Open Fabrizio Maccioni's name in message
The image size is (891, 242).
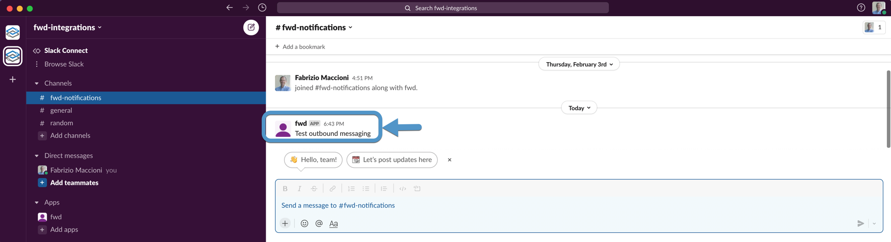tap(322, 78)
